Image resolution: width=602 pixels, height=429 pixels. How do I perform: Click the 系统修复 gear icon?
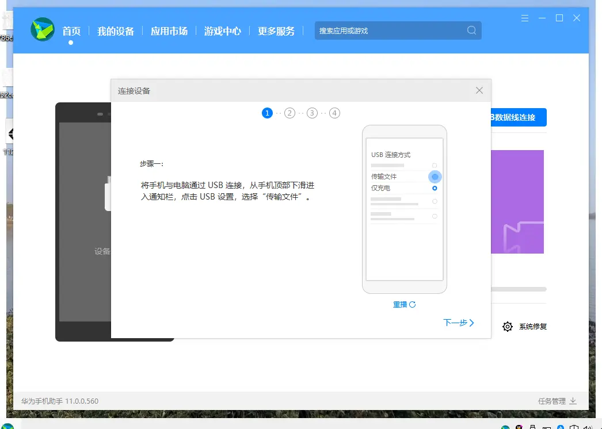507,326
